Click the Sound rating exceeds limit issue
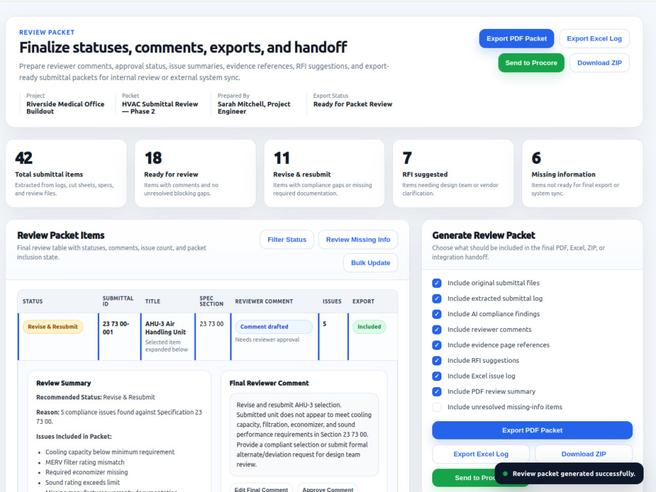Image resolution: width=656 pixels, height=492 pixels. [83, 482]
